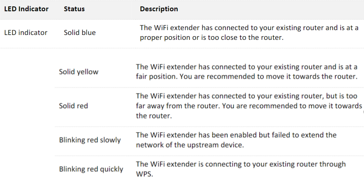Click the "Description" column header

click(159, 9)
